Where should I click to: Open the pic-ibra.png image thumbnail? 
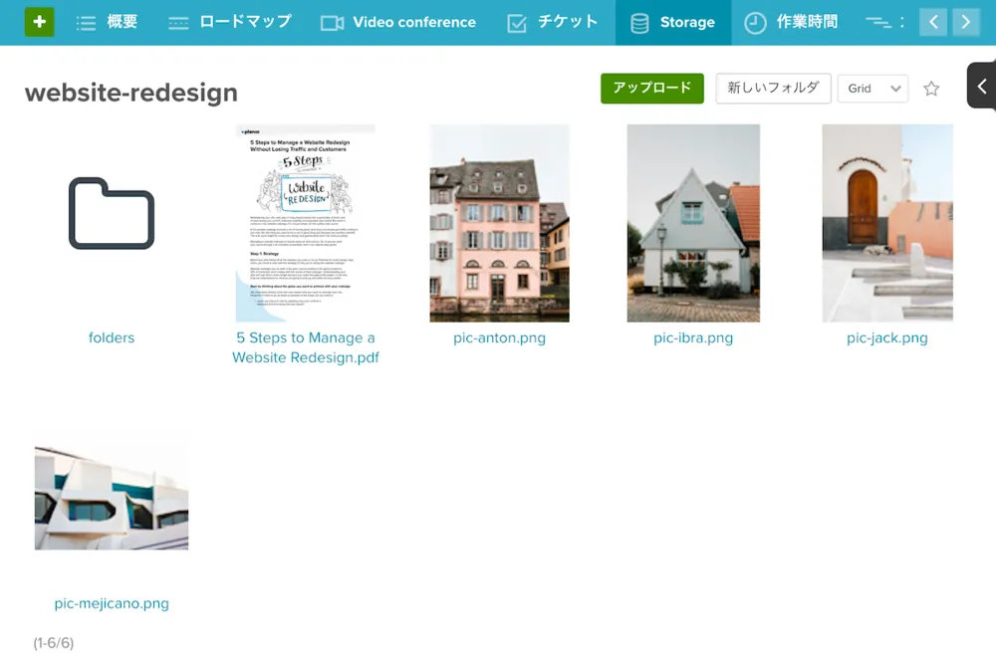(x=693, y=223)
